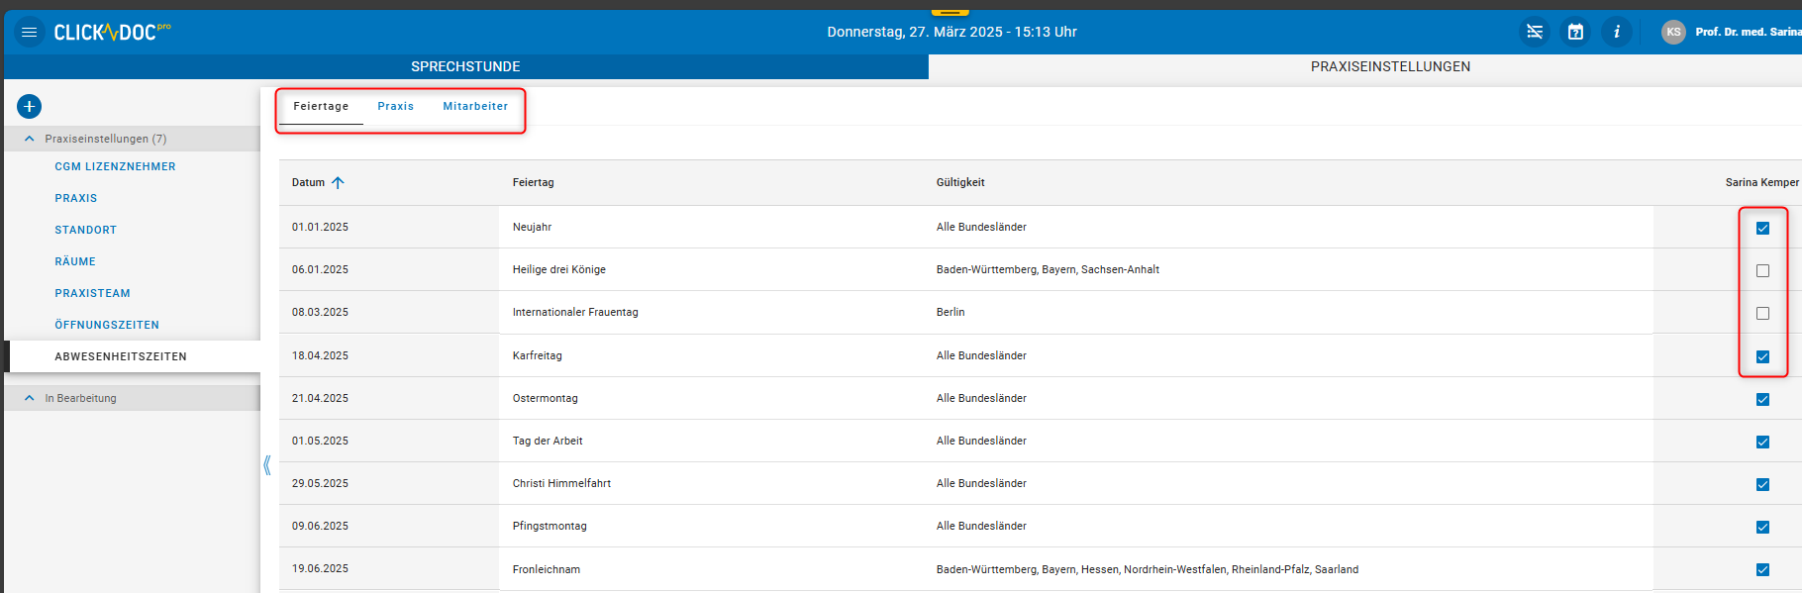Click the KS user avatar
This screenshot has height=593, width=1802.
click(1673, 32)
